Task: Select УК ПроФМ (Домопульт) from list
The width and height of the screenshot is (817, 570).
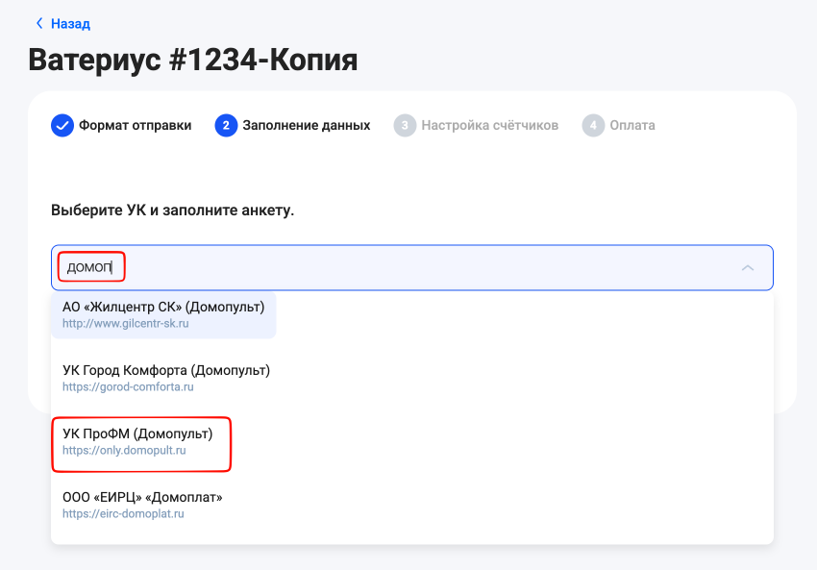Action: pos(137,434)
